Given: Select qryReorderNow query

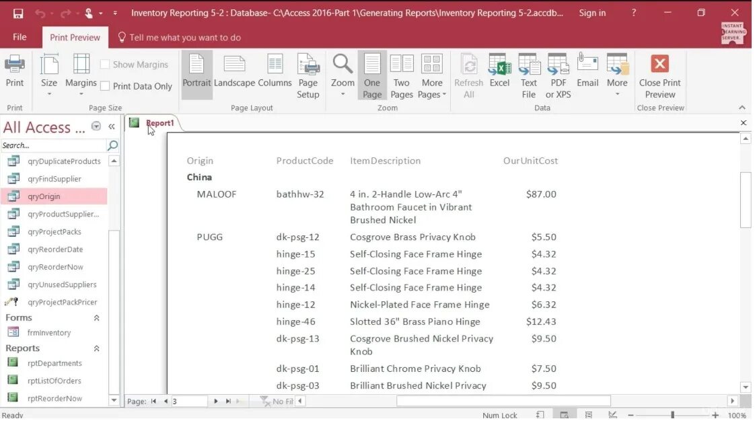Looking at the screenshot, I should coord(54,267).
